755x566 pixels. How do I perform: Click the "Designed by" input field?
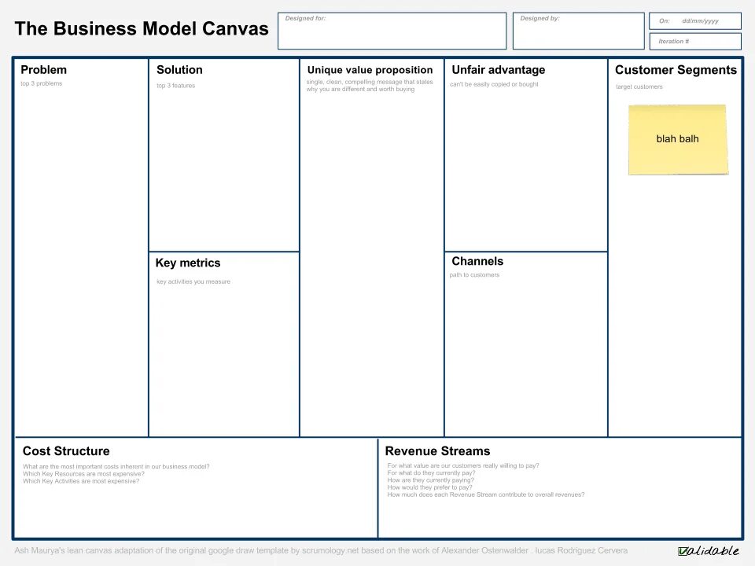[x=579, y=33]
